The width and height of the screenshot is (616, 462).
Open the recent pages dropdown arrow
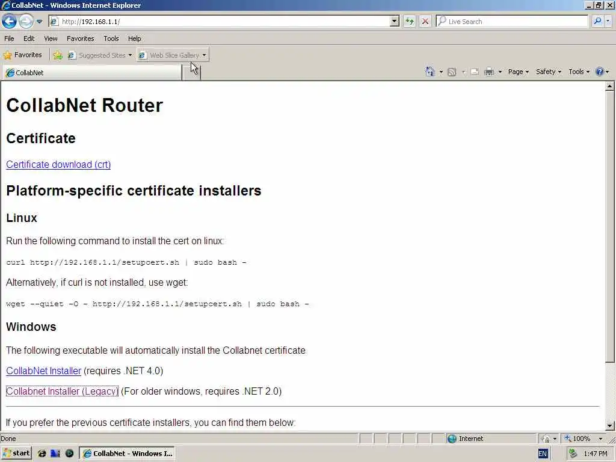point(39,22)
